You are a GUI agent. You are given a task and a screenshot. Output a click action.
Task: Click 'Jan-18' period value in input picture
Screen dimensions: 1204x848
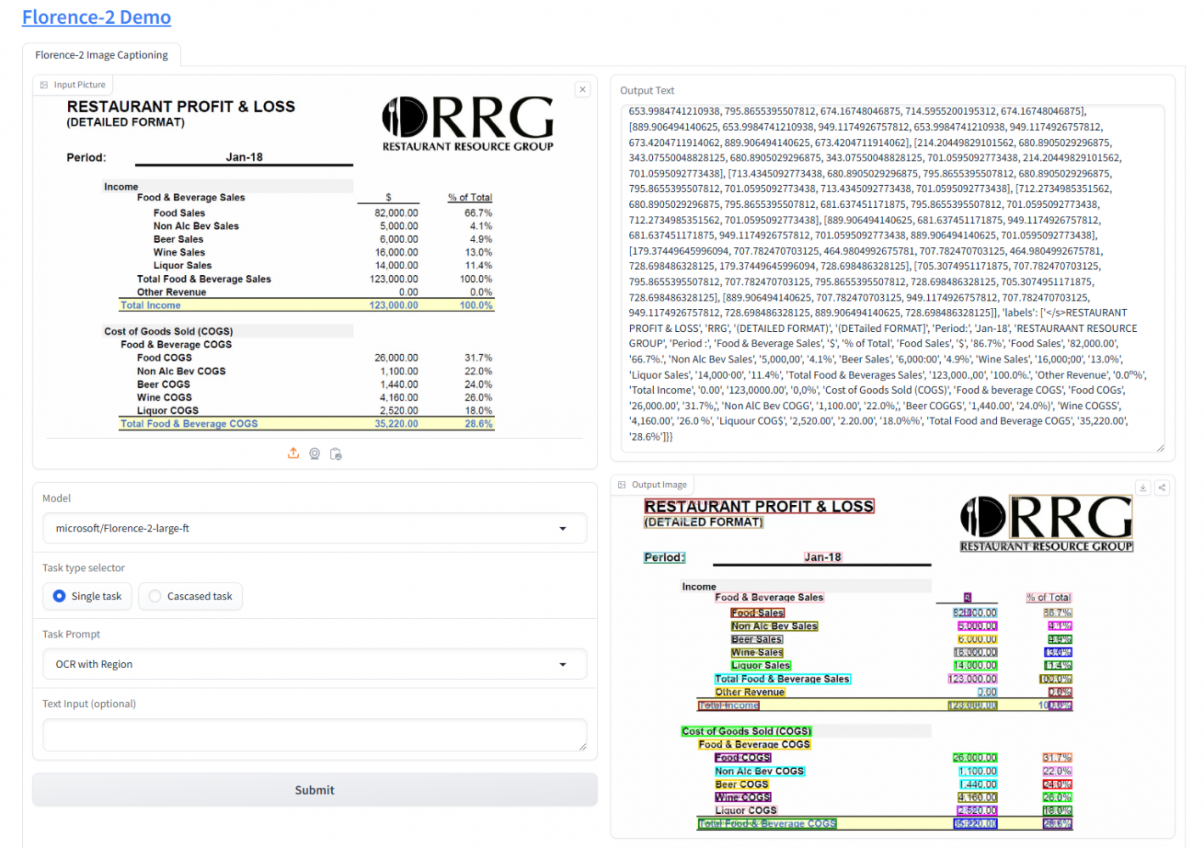pos(245,157)
